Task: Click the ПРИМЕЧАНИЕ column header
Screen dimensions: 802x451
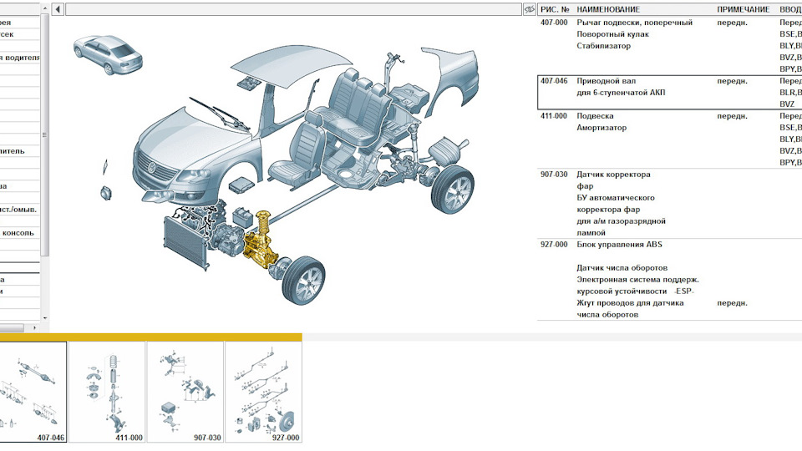Action: click(x=744, y=9)
